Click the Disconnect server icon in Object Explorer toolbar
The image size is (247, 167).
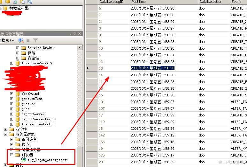[21, 41]
